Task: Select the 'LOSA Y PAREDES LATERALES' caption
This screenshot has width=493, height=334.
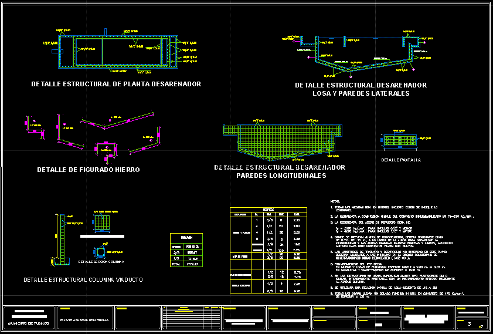Action: [361, 93]
